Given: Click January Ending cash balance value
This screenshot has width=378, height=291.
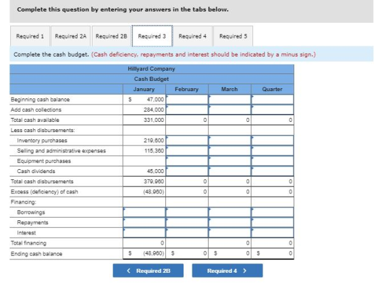Looking at the screenshot, I should [144, 253].
